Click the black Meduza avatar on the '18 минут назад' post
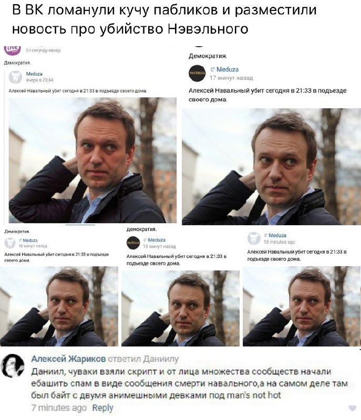 pyautogui.click(x=133, y=243)
